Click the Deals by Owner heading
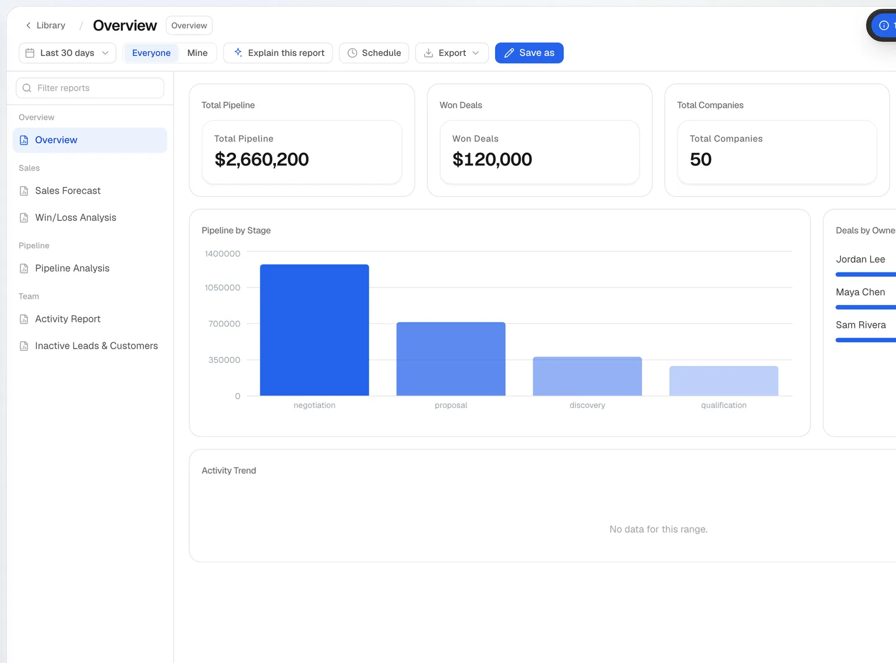 tap(866, 231)
